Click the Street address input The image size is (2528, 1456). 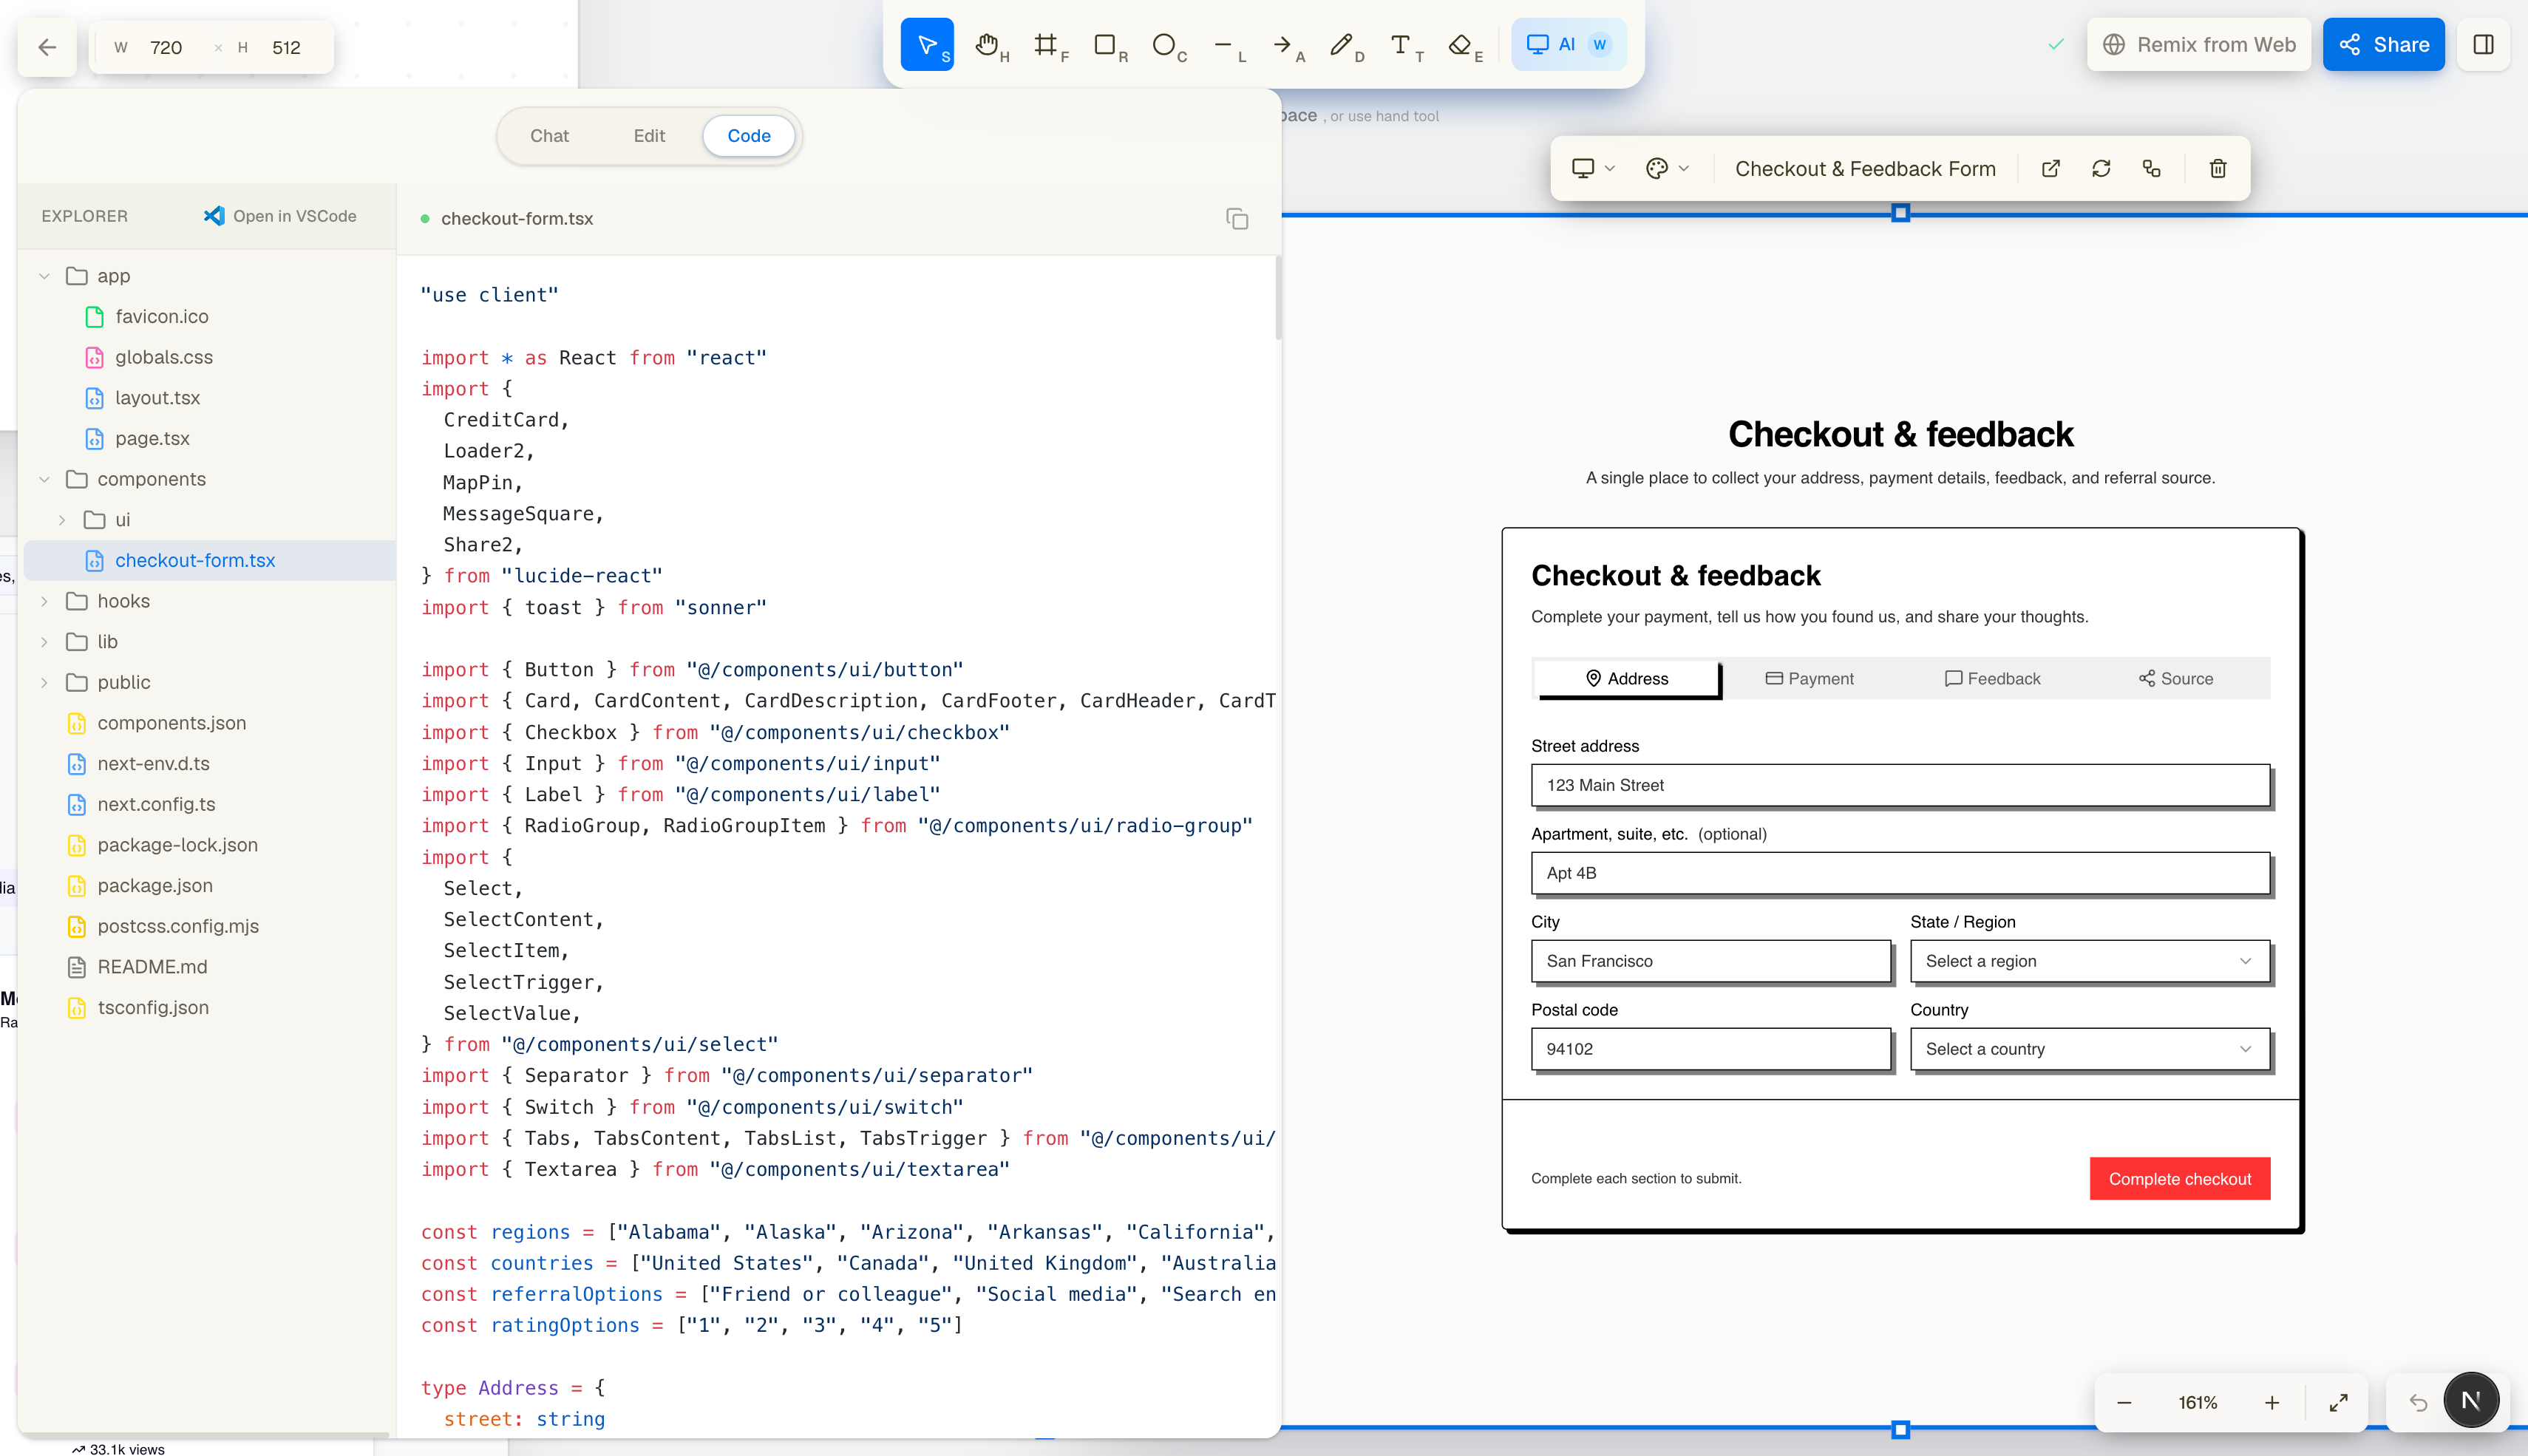coord(1900,785)
